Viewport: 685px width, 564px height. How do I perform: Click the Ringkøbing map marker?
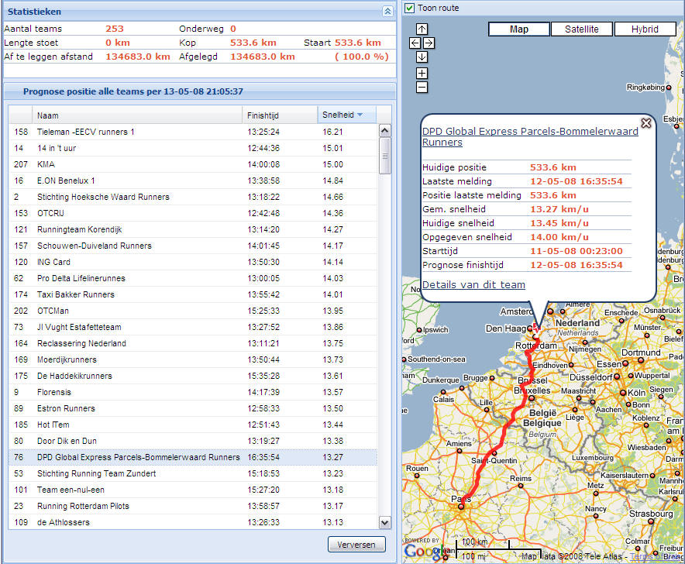(x=669, y=88)
